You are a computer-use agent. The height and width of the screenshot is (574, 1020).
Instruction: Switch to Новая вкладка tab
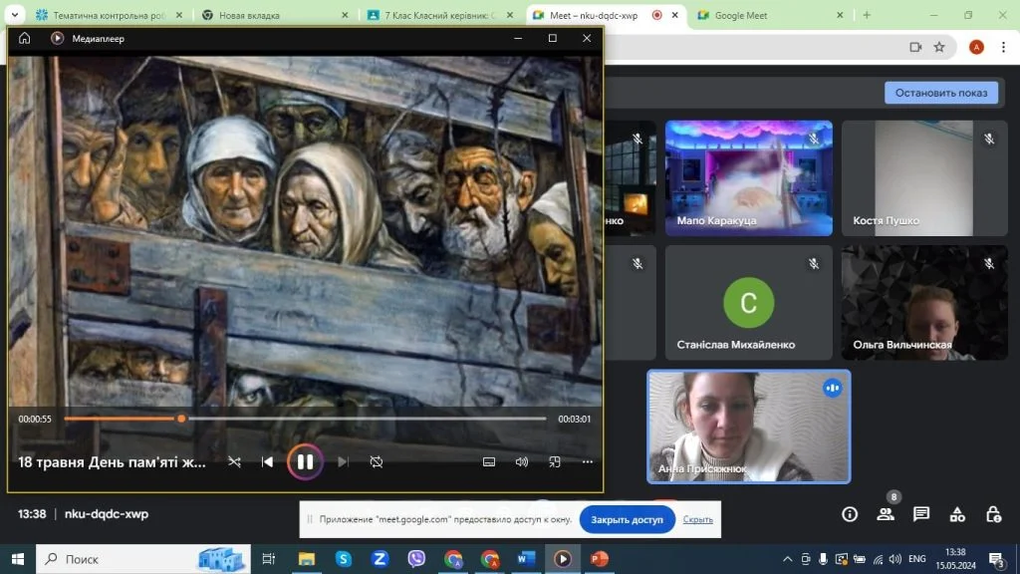(x=273, y=15)
